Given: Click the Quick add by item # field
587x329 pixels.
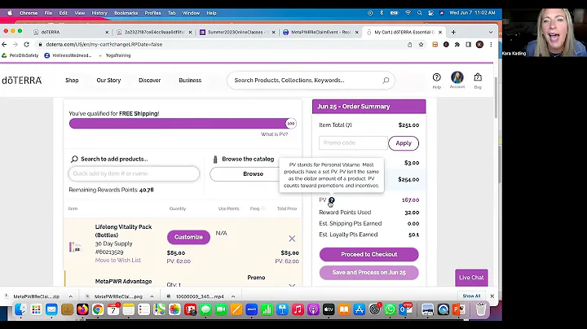Looking at the screenshot, I should (134, 173).
